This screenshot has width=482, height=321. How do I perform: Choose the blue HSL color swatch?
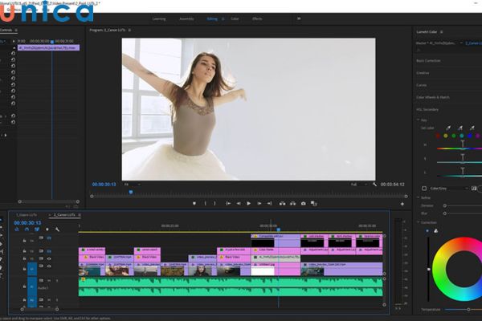(x=470, y=136)
